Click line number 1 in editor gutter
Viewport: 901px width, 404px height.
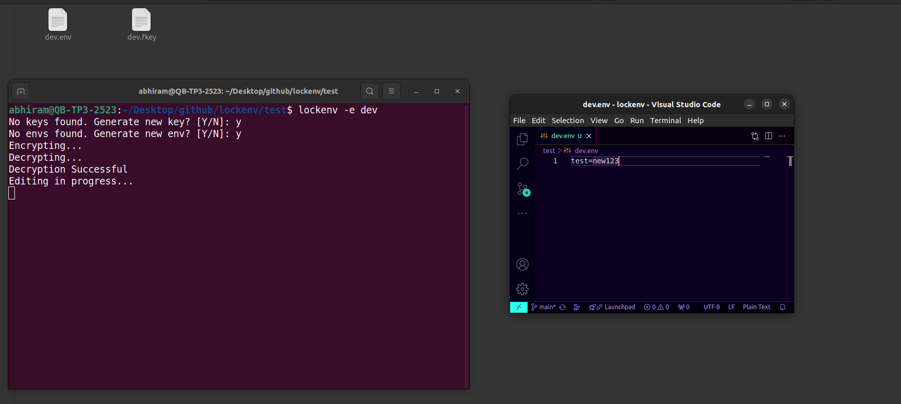[555, 161]
